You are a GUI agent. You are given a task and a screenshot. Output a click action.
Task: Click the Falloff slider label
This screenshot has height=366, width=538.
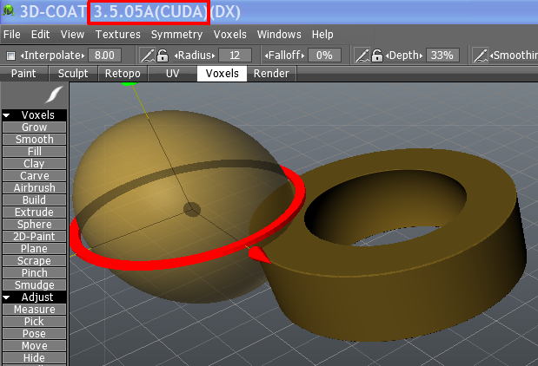[x=284, y=56]
